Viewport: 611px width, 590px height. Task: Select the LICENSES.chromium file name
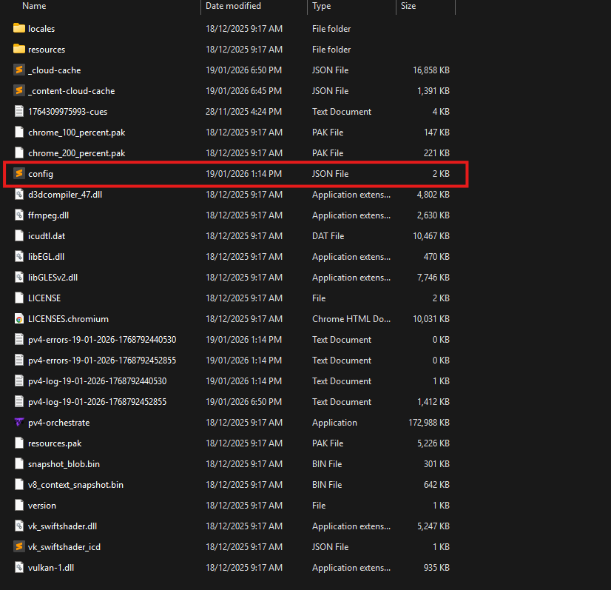(68, 318)
